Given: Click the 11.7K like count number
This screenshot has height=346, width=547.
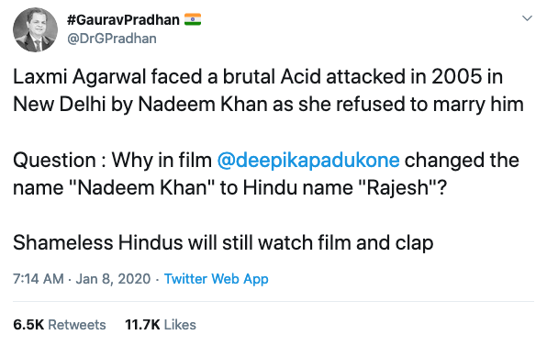Looking at the screenshot, I should pyautogui.click(x=142, y=325).
